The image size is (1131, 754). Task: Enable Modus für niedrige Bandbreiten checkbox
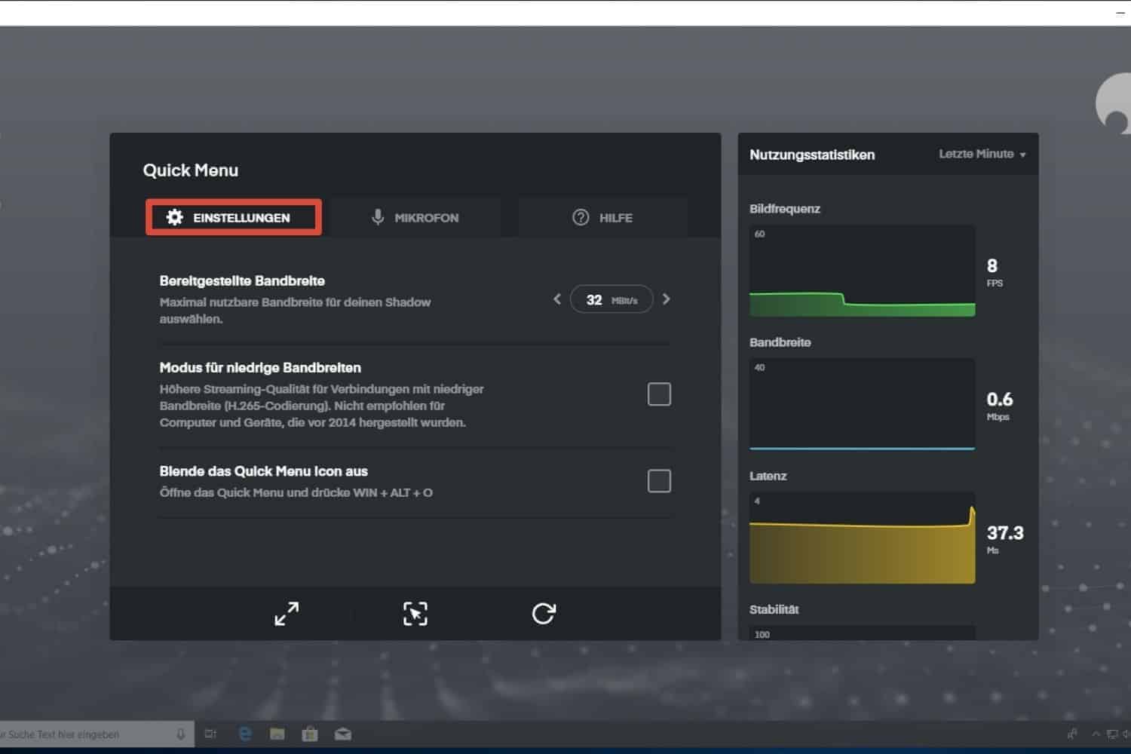click(659, 394)
